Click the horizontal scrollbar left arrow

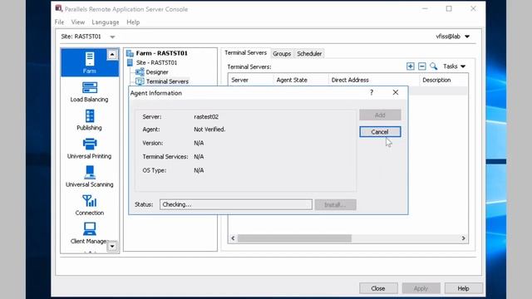(233, 238)
